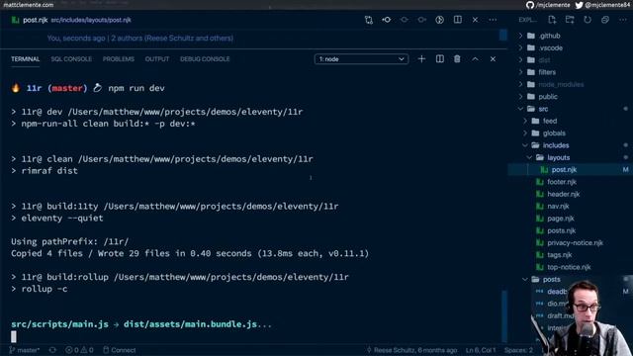Split the terminal panel
This screenshot has height=356, width=633.
[439, 59]
